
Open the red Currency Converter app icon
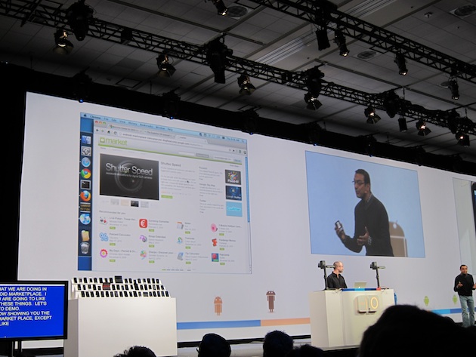pos(144,223)
